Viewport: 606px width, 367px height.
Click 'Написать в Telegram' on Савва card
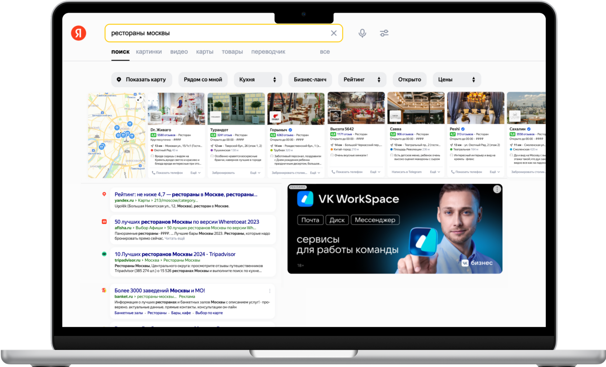407,172
